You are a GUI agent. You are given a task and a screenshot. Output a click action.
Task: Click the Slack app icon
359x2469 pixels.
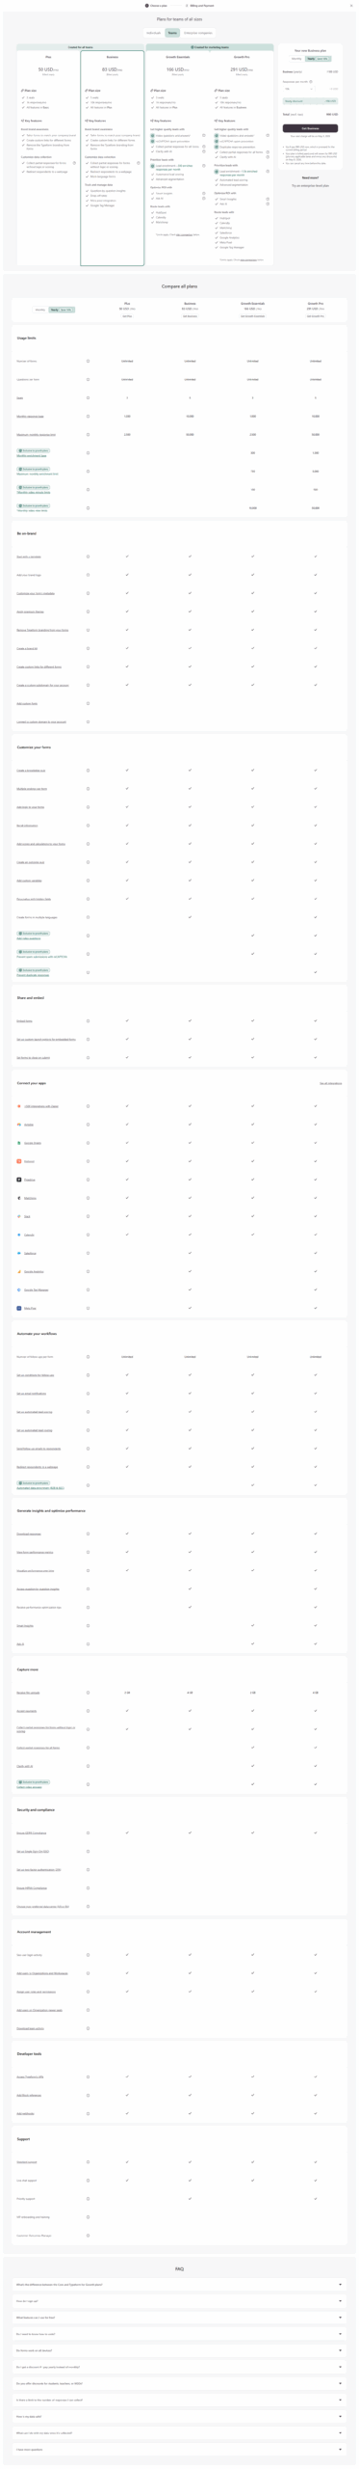19,1216
